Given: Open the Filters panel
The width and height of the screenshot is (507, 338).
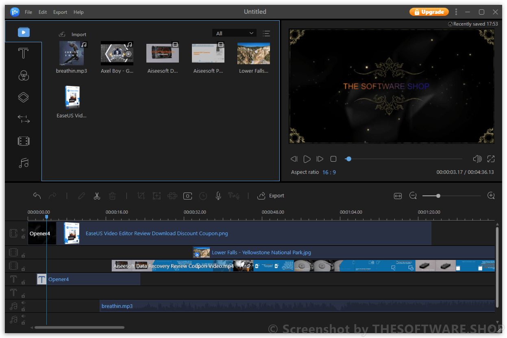Looking at the screenshot, I should [x=23, y=76].
